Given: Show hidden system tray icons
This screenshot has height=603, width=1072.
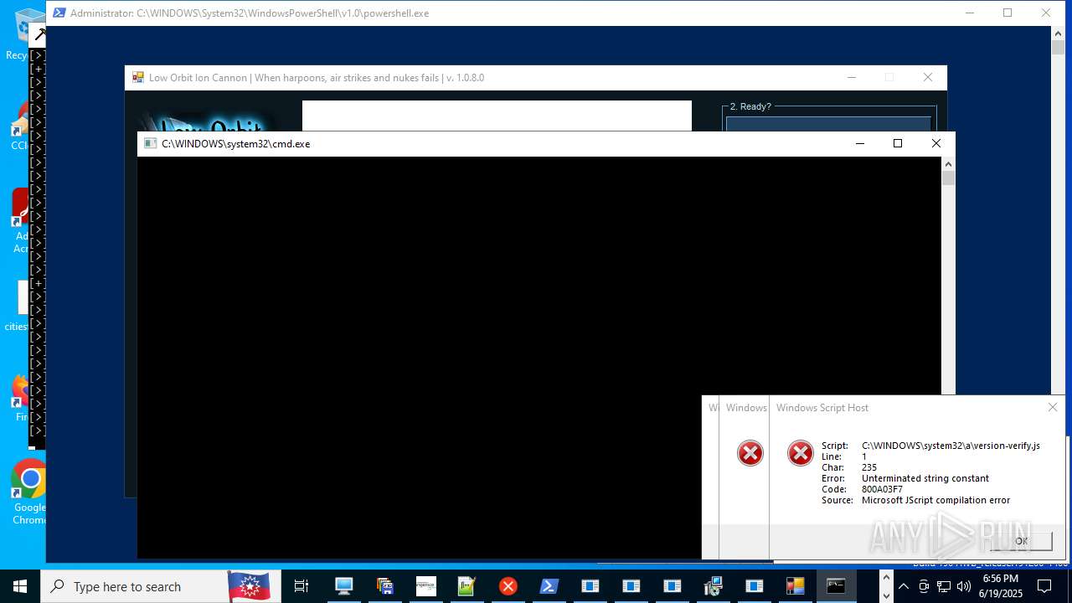Looking at the screenshot, I should click(903, 586).
